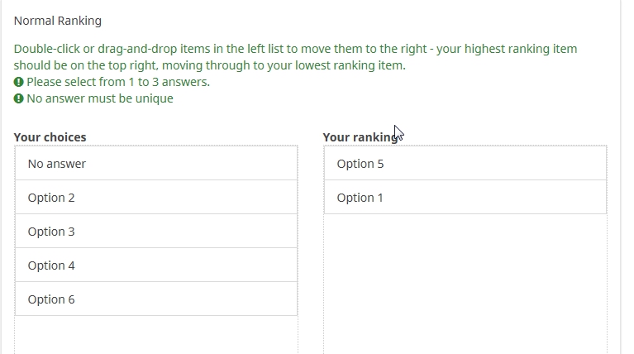Select Option 1 in the ranking list
The height and width of the screenshot is (354, 634).
(465, 198)
